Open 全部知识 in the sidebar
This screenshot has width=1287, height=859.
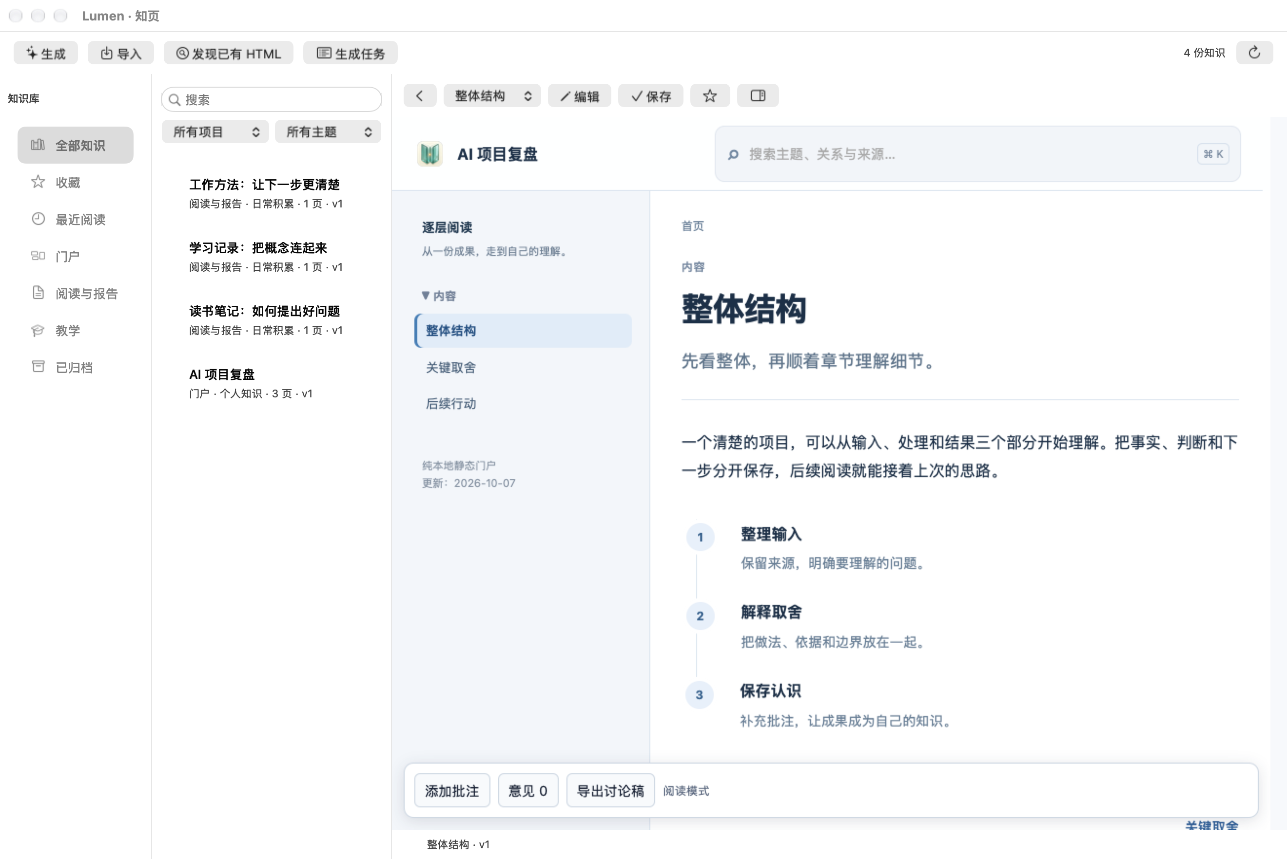[76, 145]
